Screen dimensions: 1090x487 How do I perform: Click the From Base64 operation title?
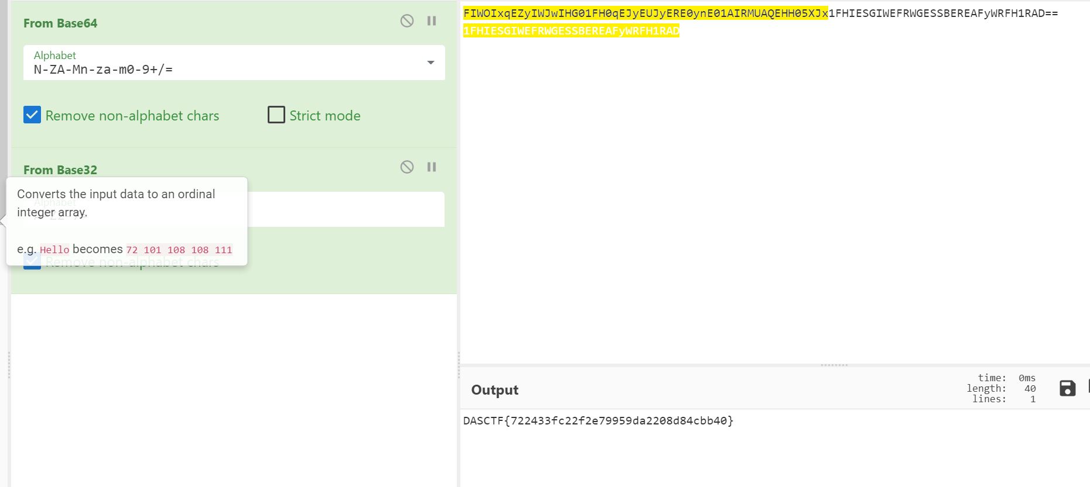[x=60, y=23]
